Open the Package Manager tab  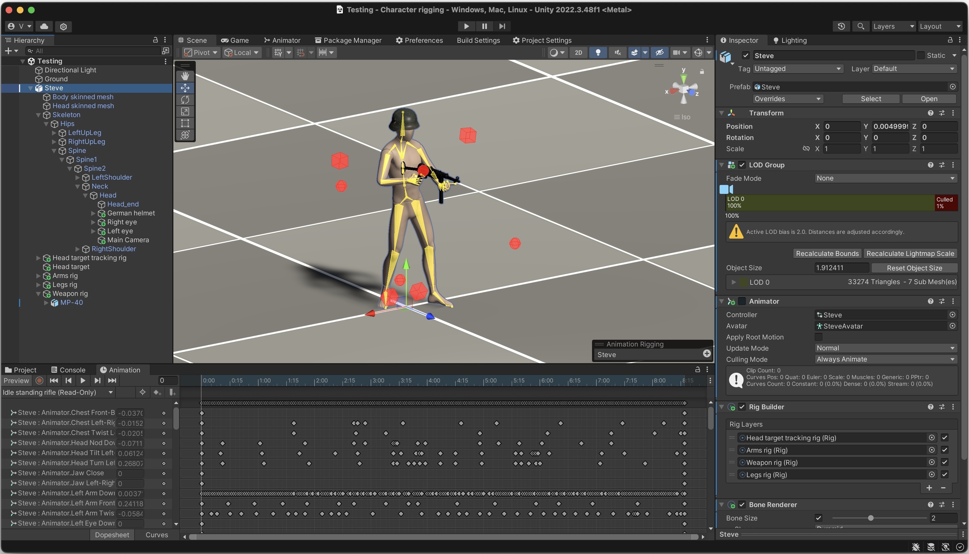[x=348, y=40]
